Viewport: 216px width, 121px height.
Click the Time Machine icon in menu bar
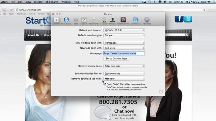[150, 2]
